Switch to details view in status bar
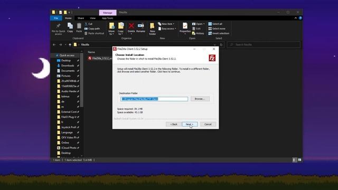The height and width of the screenshot is (190, 338). pyautogui.click(x=294, y=160)
